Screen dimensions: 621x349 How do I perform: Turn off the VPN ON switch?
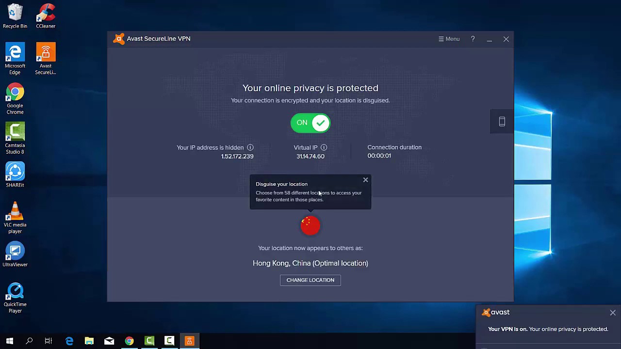point(310,123)
